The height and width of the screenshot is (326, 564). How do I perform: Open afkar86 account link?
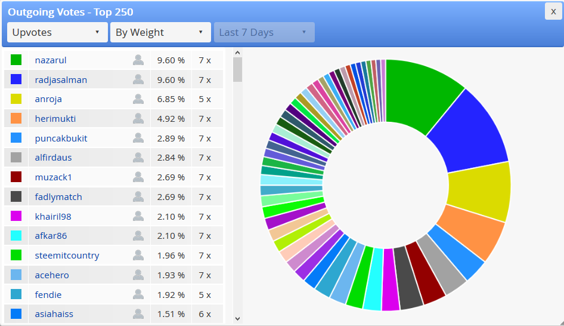coord(51,236)
